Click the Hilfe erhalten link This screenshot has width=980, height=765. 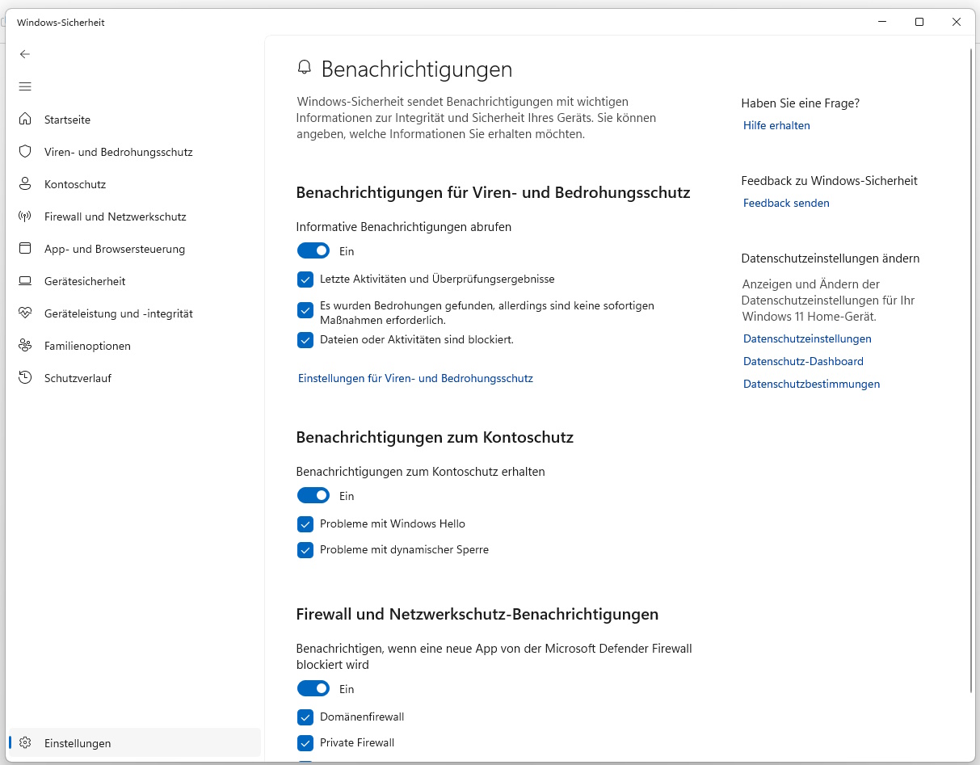tap(776, 125)
